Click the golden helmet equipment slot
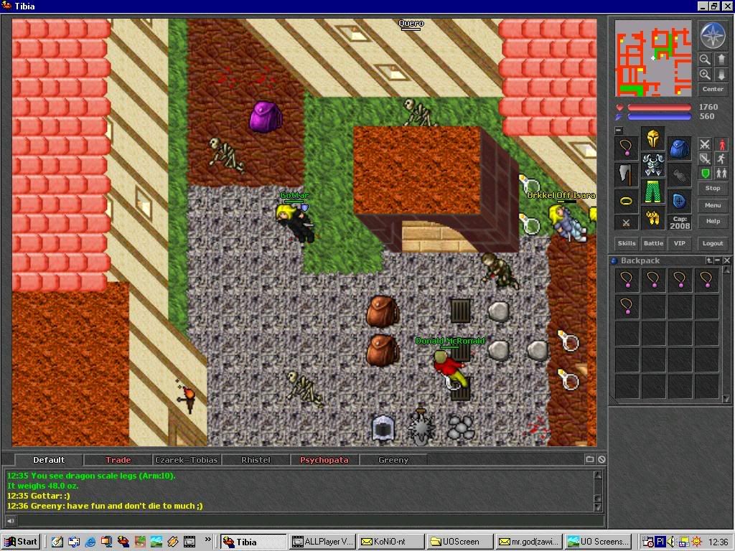 coord(652,138)
